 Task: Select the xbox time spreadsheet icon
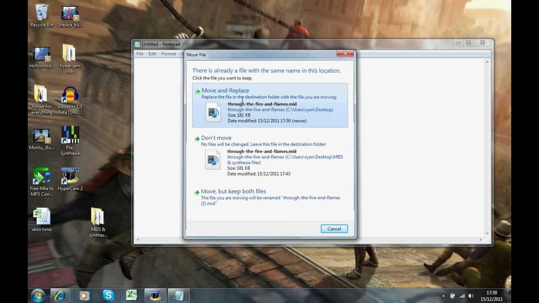[42, 220]
